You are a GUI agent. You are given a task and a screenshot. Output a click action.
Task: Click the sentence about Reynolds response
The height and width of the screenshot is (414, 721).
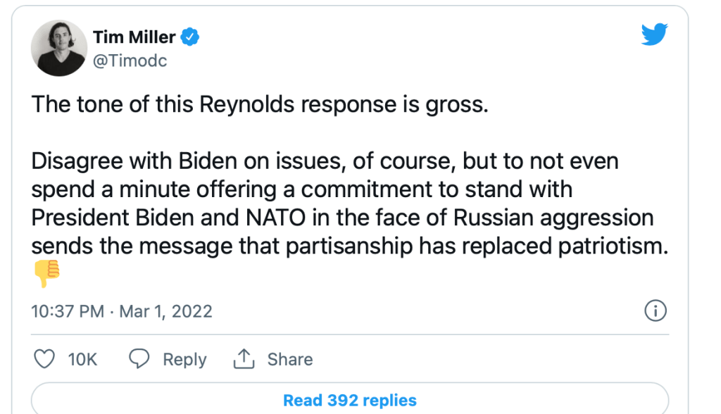[260, 105]
